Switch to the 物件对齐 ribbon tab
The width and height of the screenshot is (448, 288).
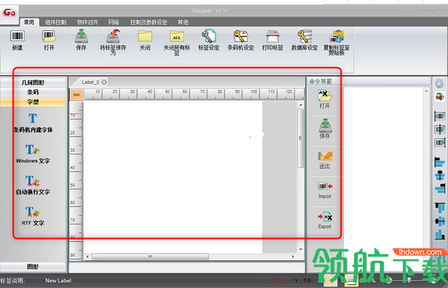click(88, 22)
